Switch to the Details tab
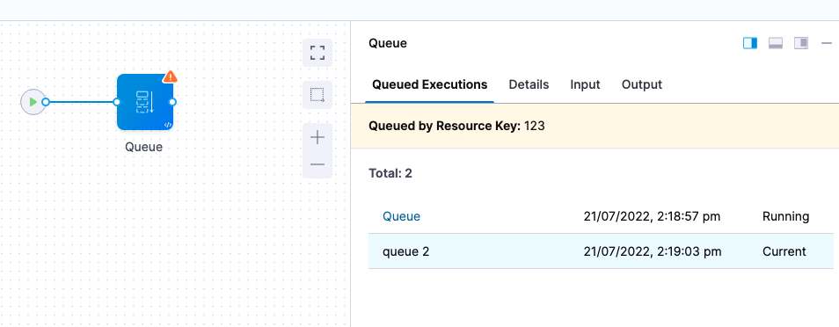The image size is (839, 327). pos(529,84)
